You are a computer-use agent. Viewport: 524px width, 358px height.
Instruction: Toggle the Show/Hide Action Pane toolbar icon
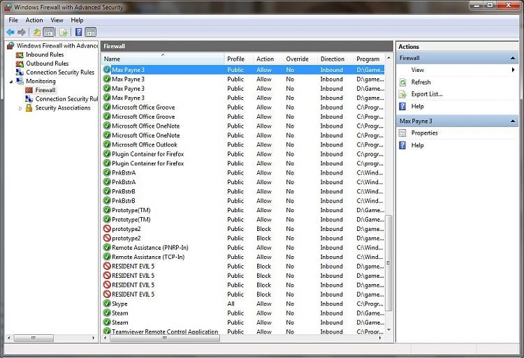click(x=91, y=32)
